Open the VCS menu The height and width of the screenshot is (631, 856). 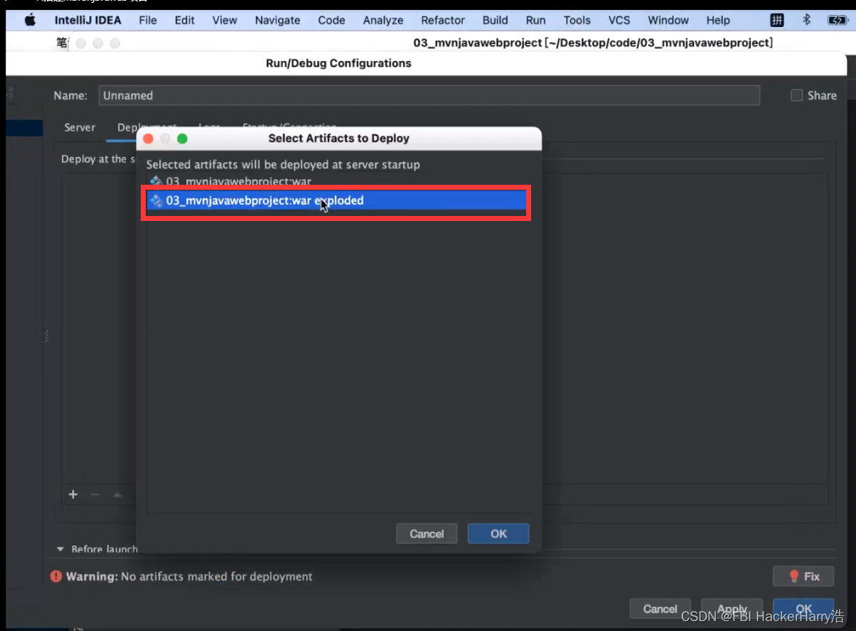(x=619, y=20)
